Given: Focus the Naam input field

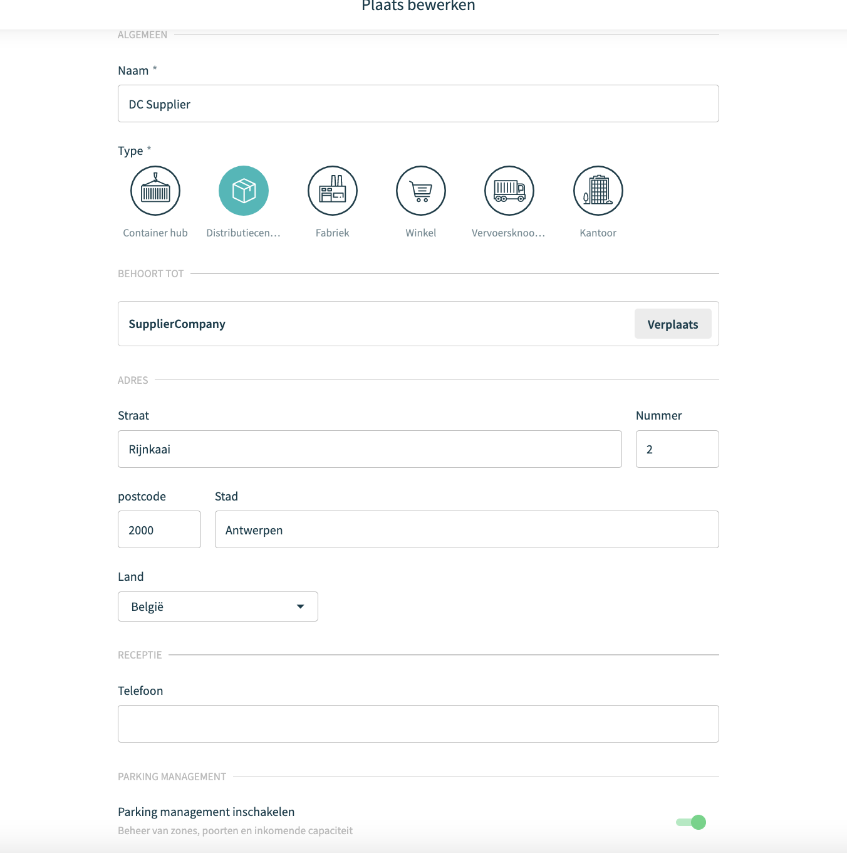Looking at the screenshot, I should point(418,103).
